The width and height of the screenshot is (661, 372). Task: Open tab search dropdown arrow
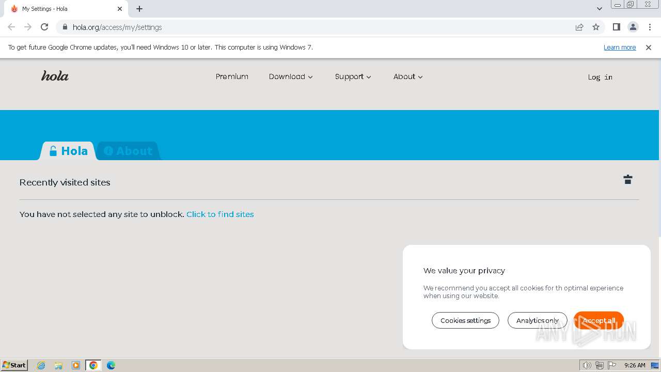tap(600, 9)
